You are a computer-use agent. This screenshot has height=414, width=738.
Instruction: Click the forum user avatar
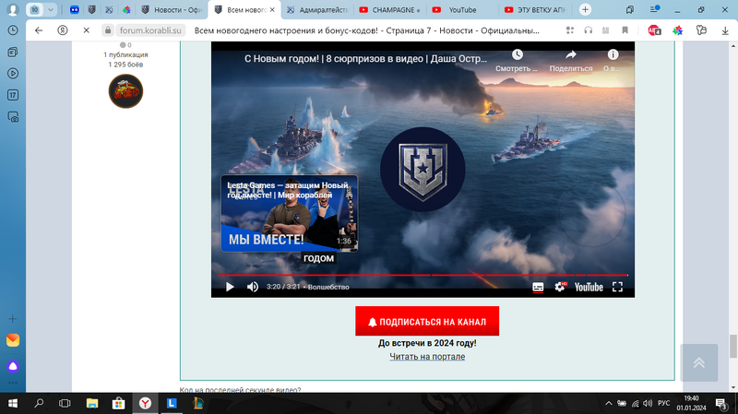click(x=125, y=91)
